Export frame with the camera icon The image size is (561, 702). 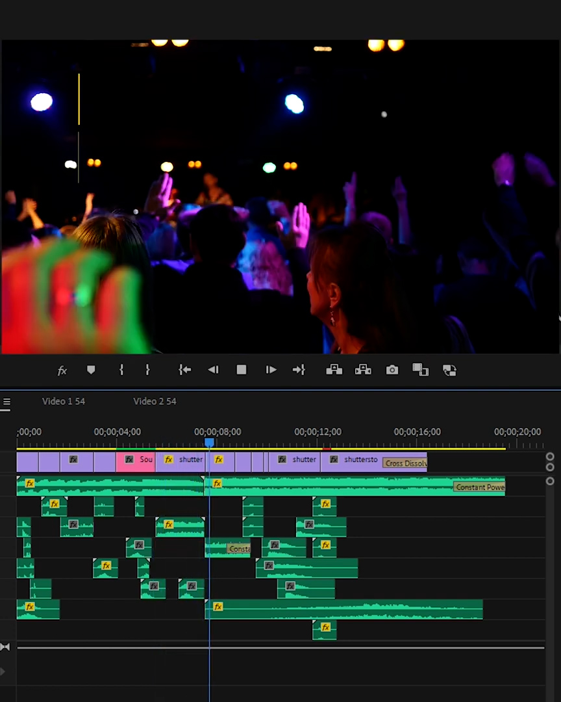[x=392, y=370]
